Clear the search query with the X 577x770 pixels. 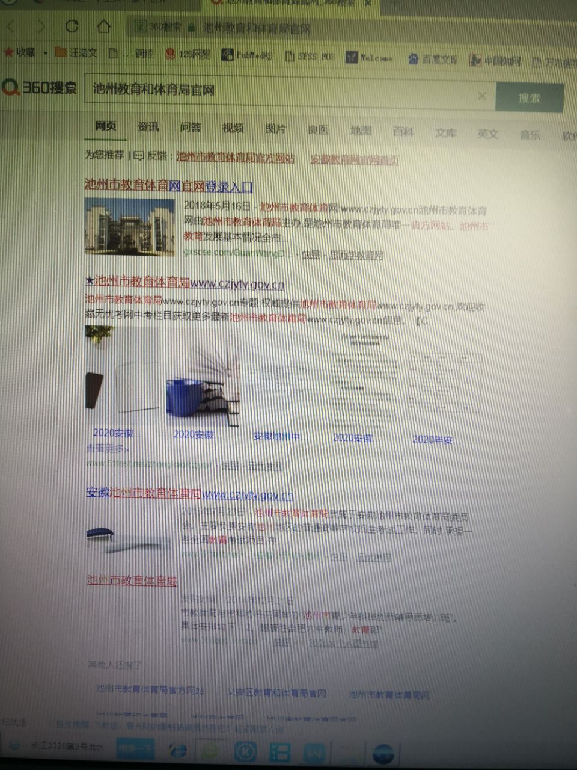point(482,96)
